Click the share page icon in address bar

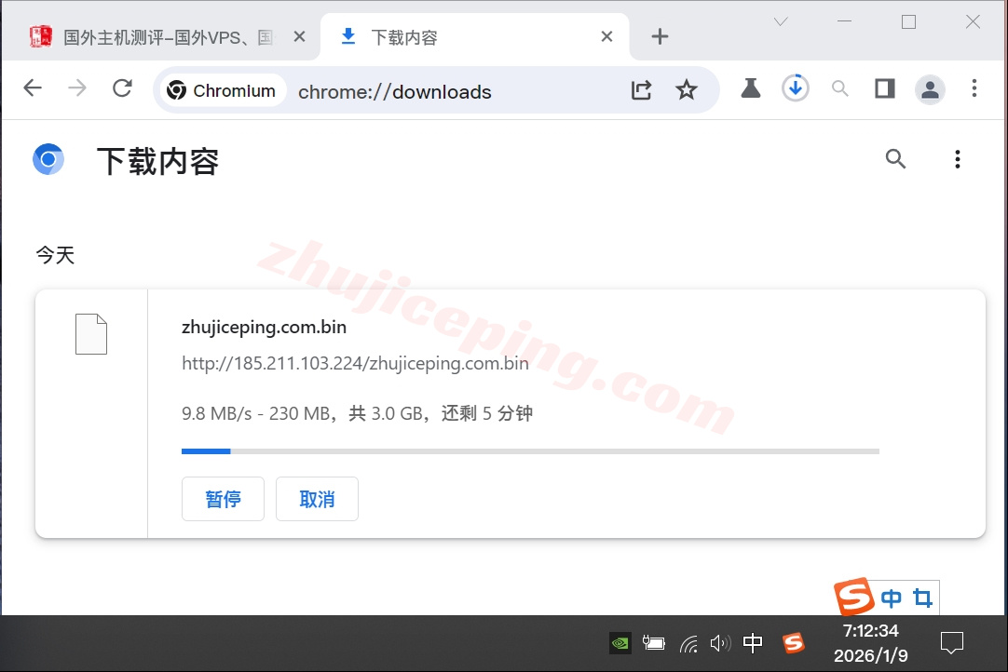click(641, 89)
